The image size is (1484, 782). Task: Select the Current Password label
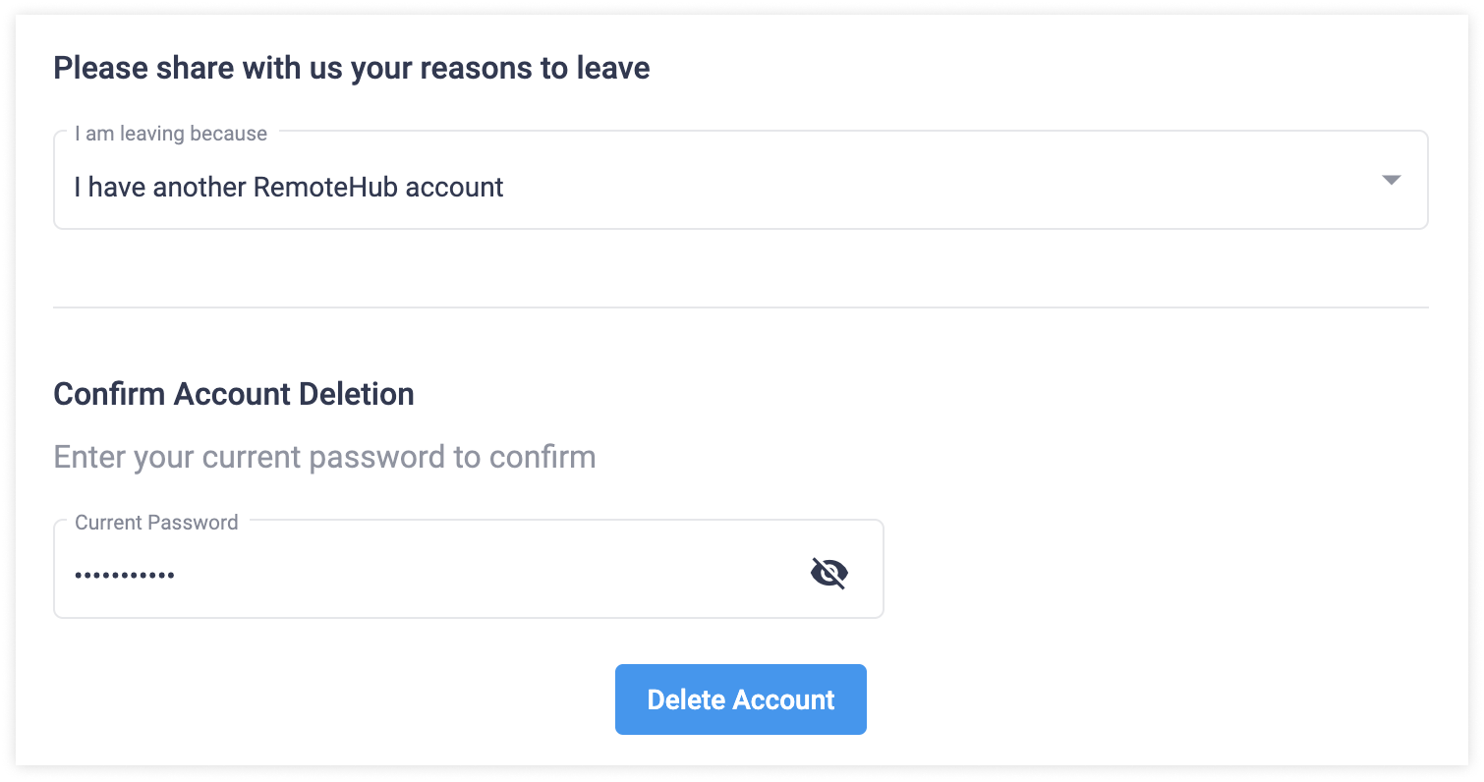tap(156, 523)
